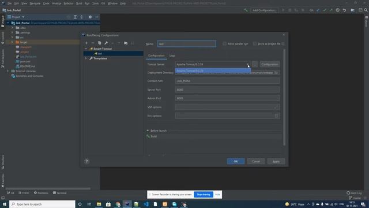Open IntelliJ IDEA from Windows taskbar
Screen dimensions: 369x208
[x=127, y=204]
